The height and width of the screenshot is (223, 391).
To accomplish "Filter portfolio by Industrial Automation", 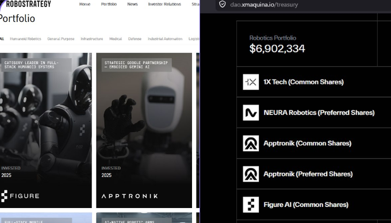I will coord(165,39).
